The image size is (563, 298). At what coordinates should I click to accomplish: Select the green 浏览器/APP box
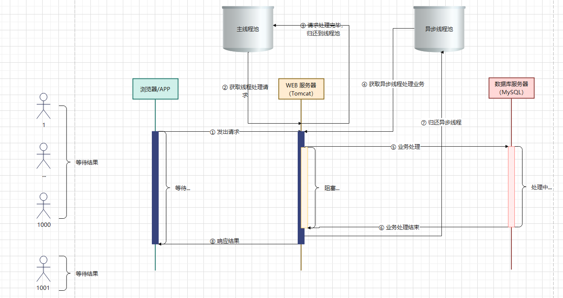tap(155, 89)
